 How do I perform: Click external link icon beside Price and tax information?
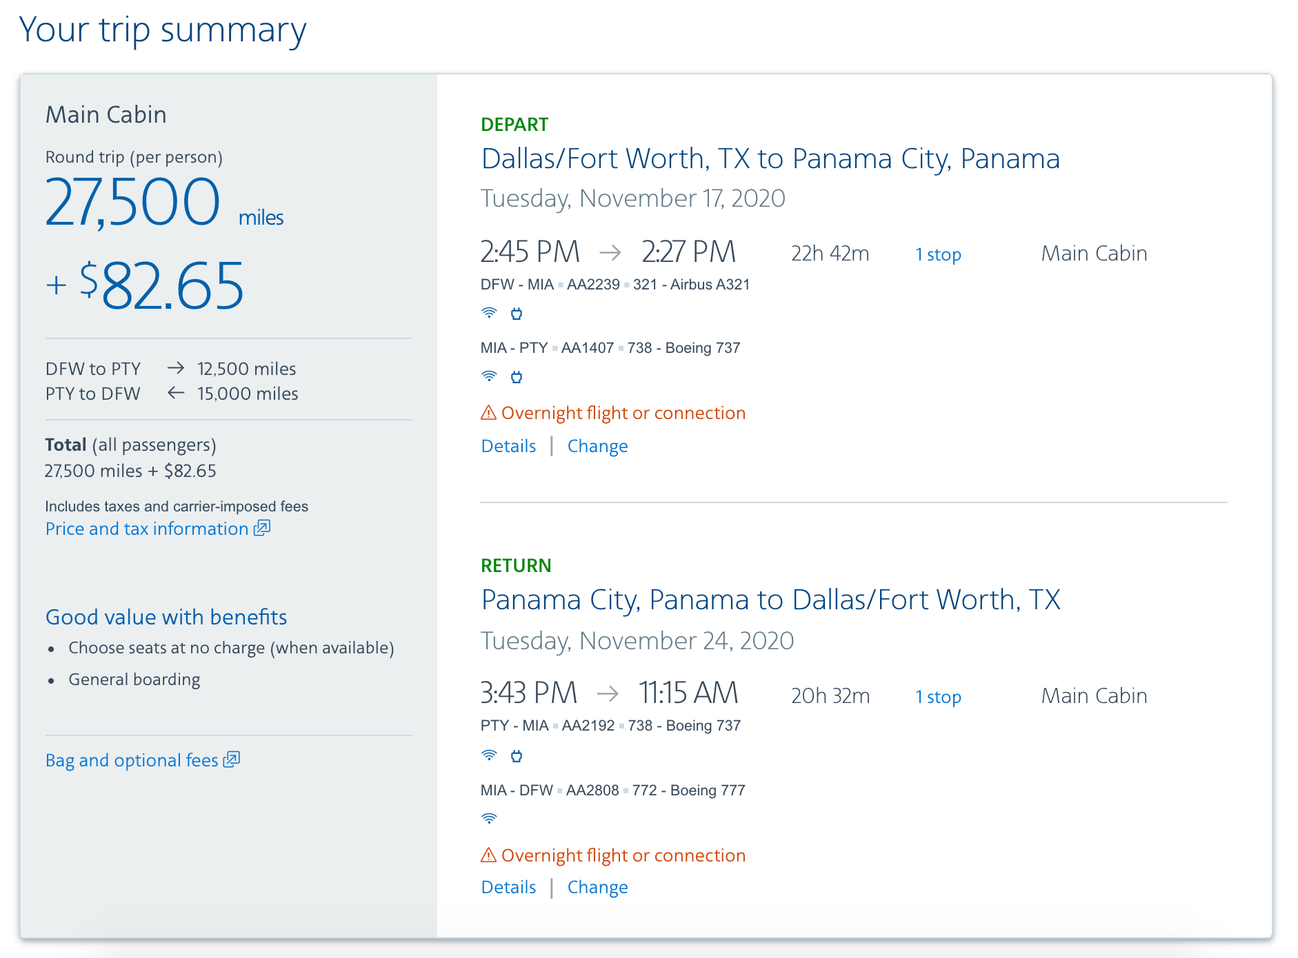(x=262, y=528)
